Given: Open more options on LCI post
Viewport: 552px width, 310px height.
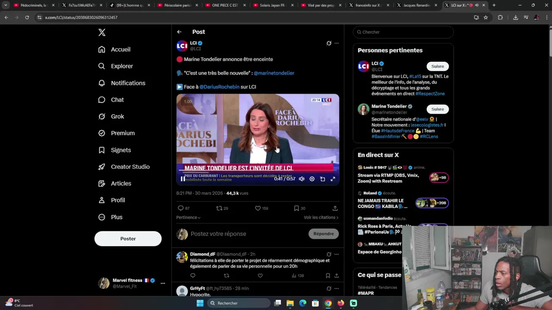Looking at the screenshot, I should tap(337, 43).
